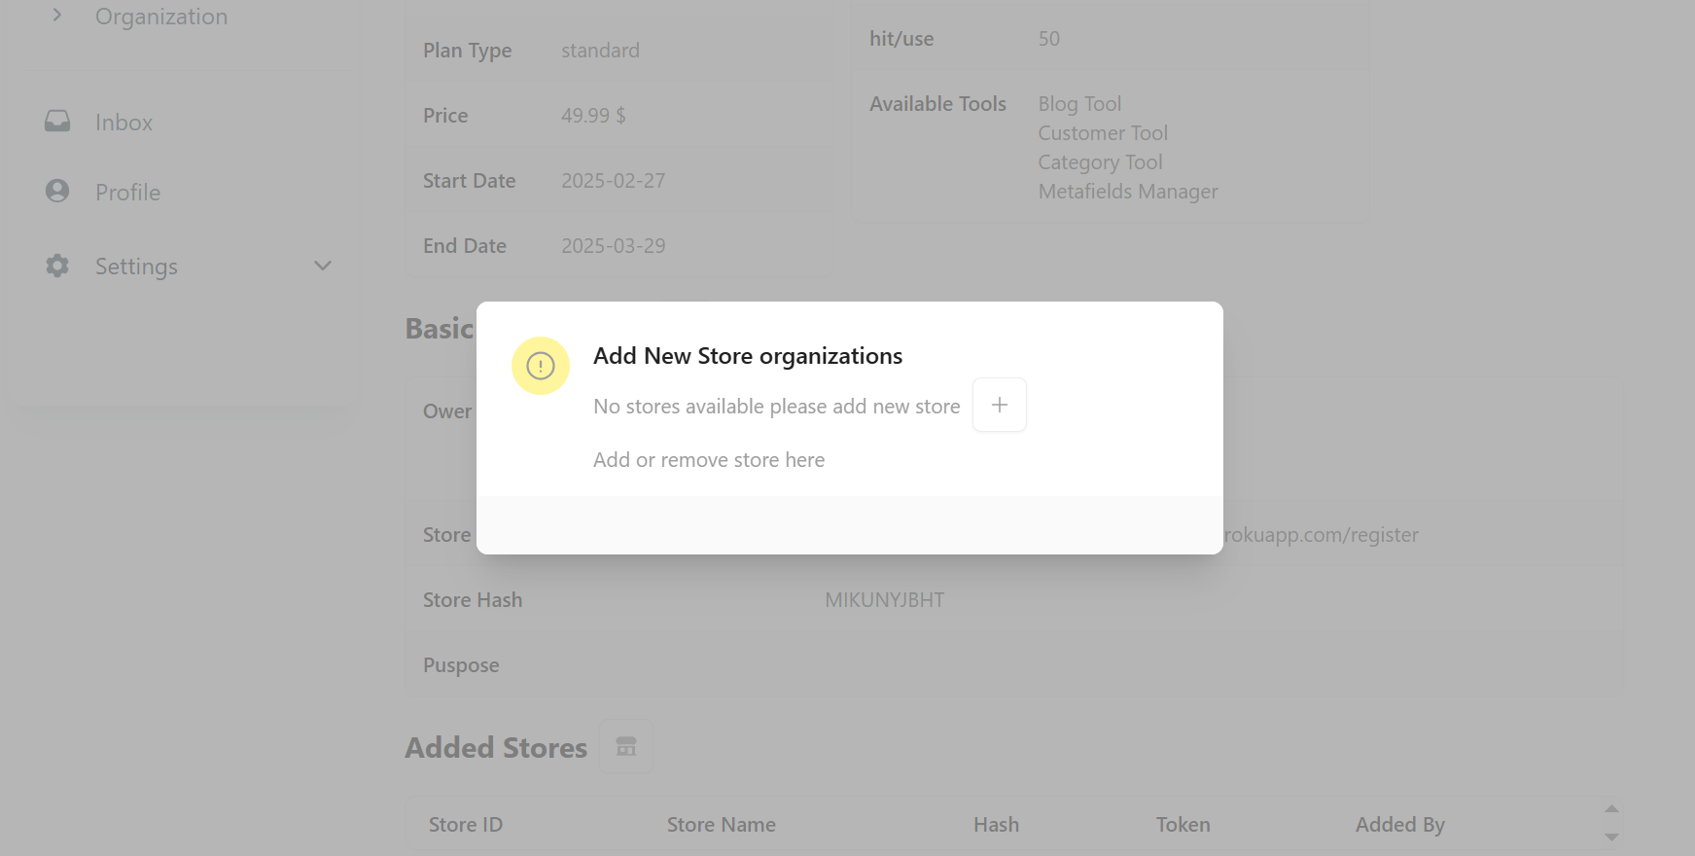Expand the Settings chevron dropdown

(x=323, y=266)
